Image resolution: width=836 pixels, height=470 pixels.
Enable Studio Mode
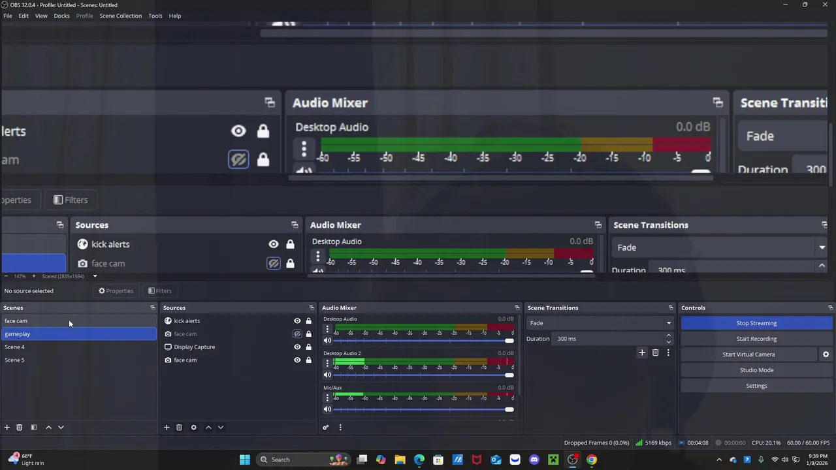click(756, 370)
